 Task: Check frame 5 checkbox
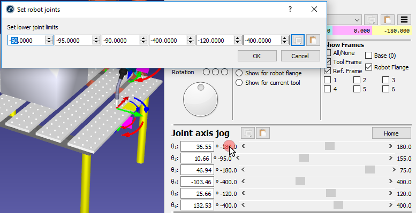point(357,89)
